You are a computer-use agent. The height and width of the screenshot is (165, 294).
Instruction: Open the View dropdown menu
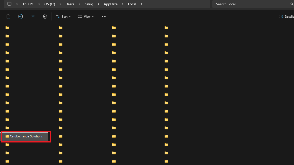point(86,17)
